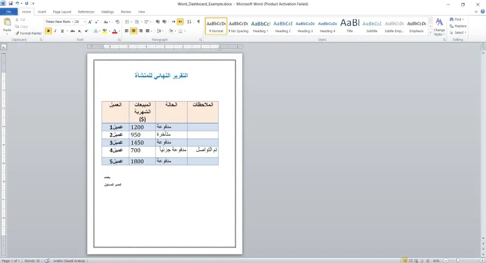This screenshot has width=486, height=263.
Task: Toggle center alignment
Action: pos(134,31)
